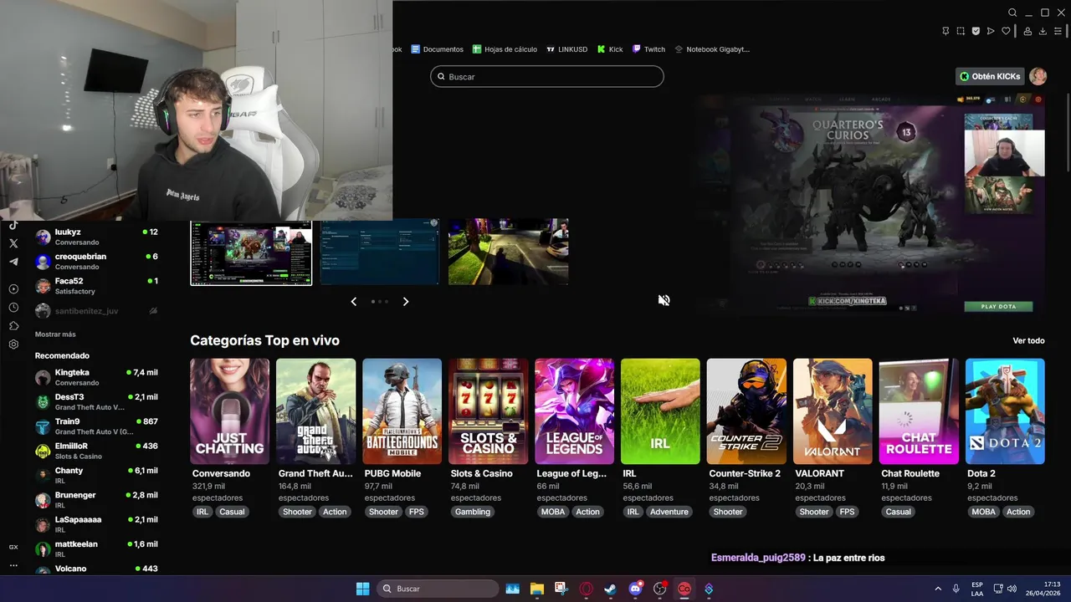Open the Windows Start button
Screen dimensions: 1071x602
coord(362,589)
